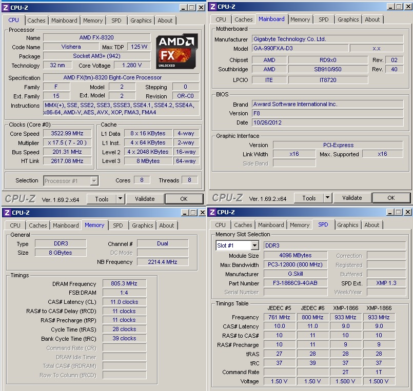413x391 pixels.
Task: Click the HT Link value 2617.08 MHz
Action: [67, 161]
